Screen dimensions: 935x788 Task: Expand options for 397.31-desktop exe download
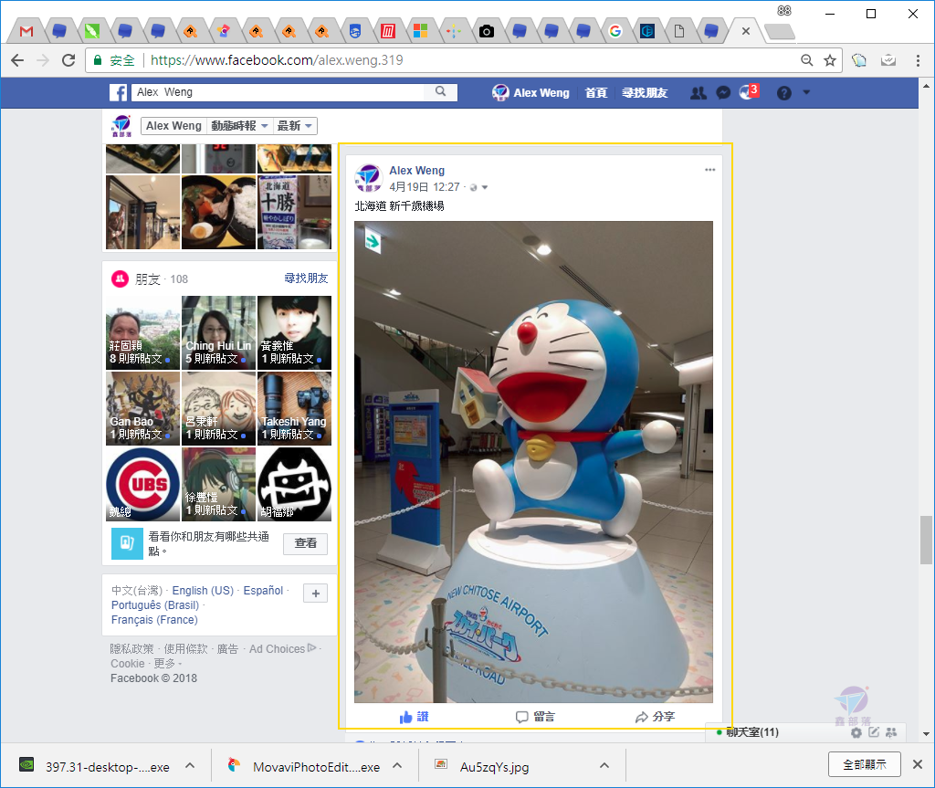click(190, 765)
